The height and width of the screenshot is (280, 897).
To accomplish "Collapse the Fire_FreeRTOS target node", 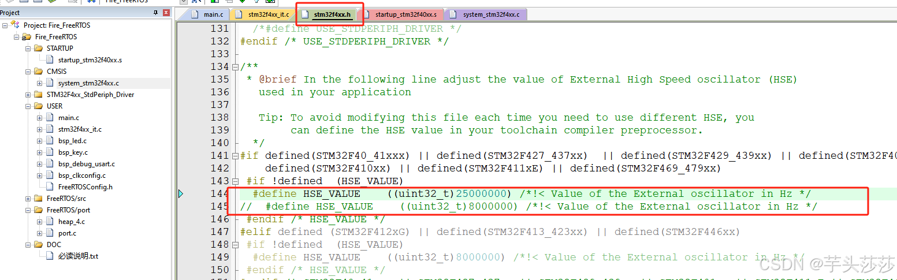I will (17, 37).
